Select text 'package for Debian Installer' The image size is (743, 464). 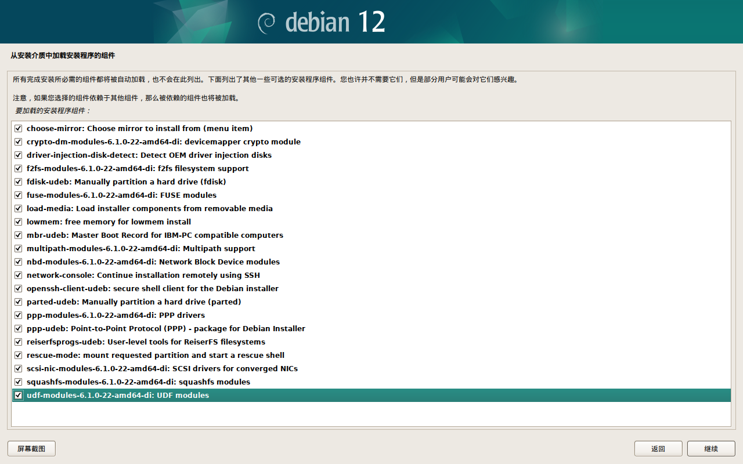pyautogui.click(x=250, y=329)
